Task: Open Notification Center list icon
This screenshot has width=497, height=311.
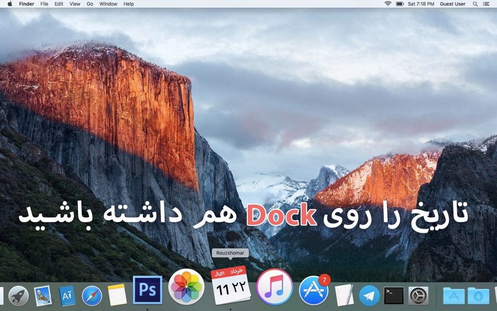Action: coord(486,4)
